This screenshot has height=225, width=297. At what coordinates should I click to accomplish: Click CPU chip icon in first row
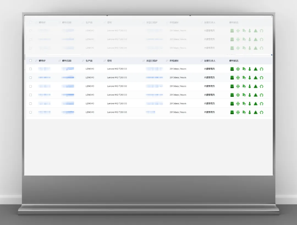262,69
